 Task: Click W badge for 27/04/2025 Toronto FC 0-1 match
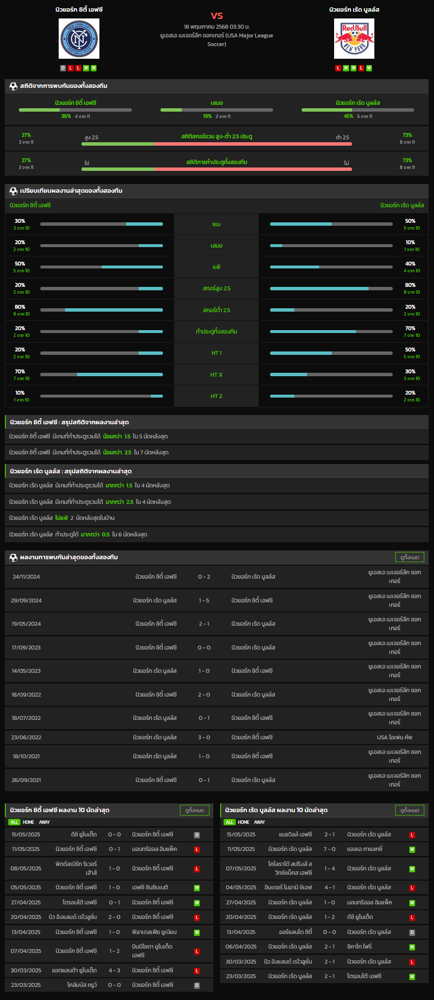[x=197, y=903]
